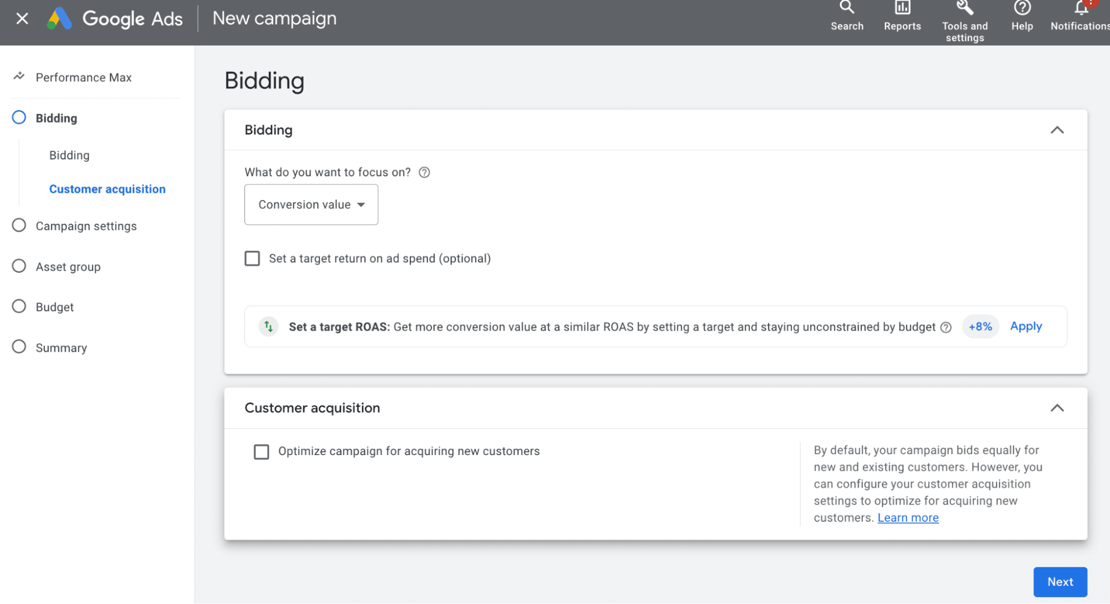Enable target return on ad spend checkbox
Screen dimensions: 1110x604
click(x=252, y=258)
